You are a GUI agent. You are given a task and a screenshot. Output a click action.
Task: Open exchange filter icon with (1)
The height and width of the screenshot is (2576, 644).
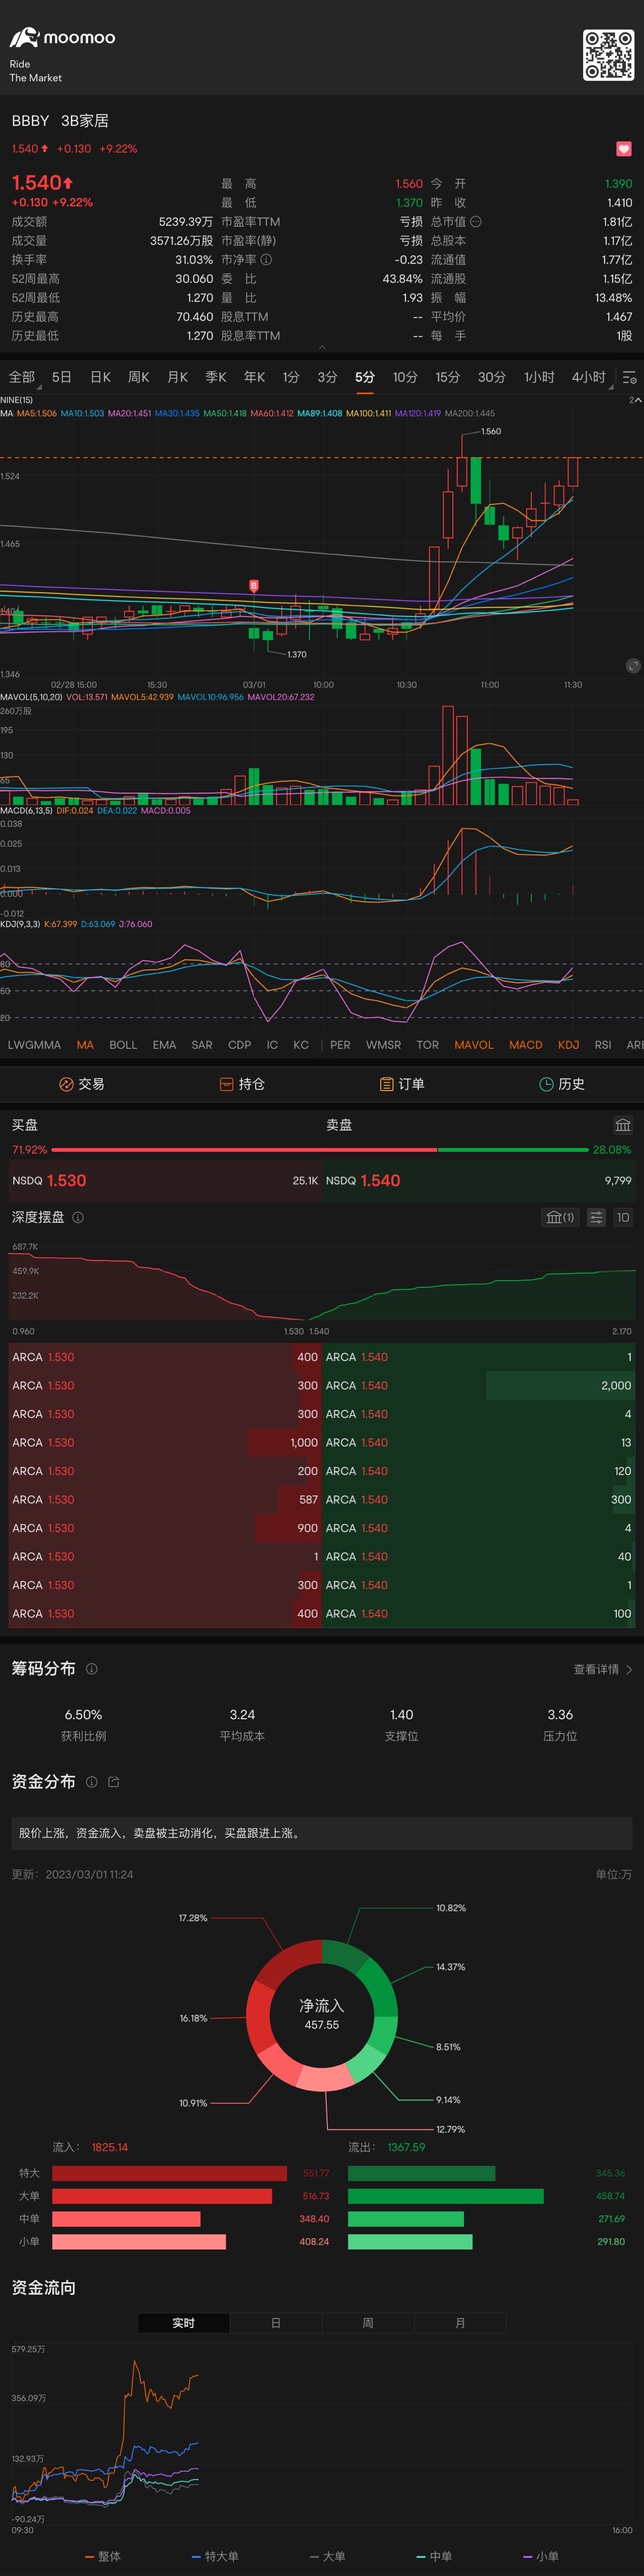(x=560, y=1217)
